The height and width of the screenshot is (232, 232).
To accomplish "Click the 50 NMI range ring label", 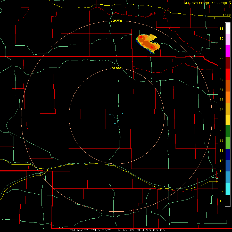I will coord(117,68).
